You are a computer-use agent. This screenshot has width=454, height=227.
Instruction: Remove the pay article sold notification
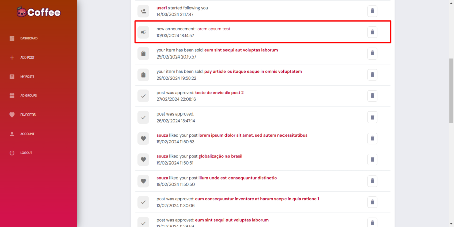372,75
